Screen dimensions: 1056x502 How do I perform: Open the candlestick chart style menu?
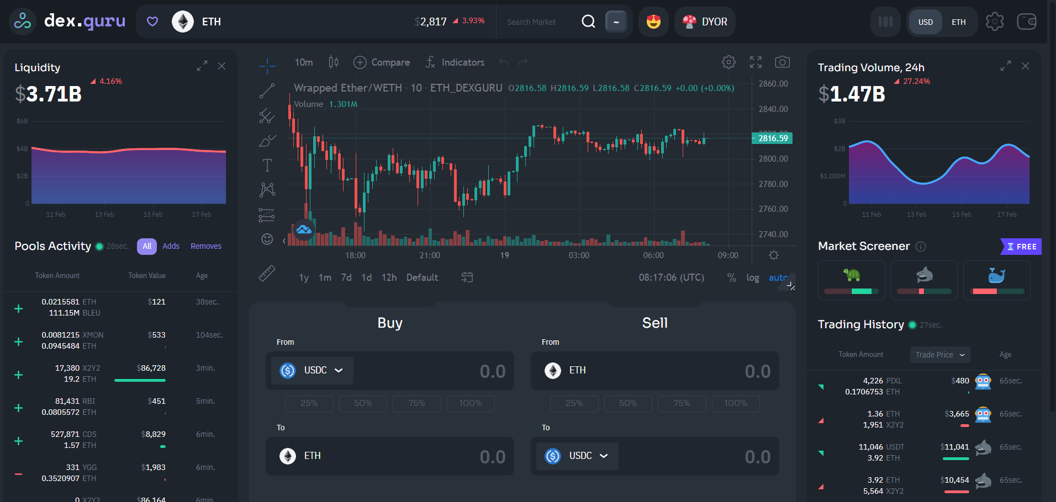[x=334, y=62]
